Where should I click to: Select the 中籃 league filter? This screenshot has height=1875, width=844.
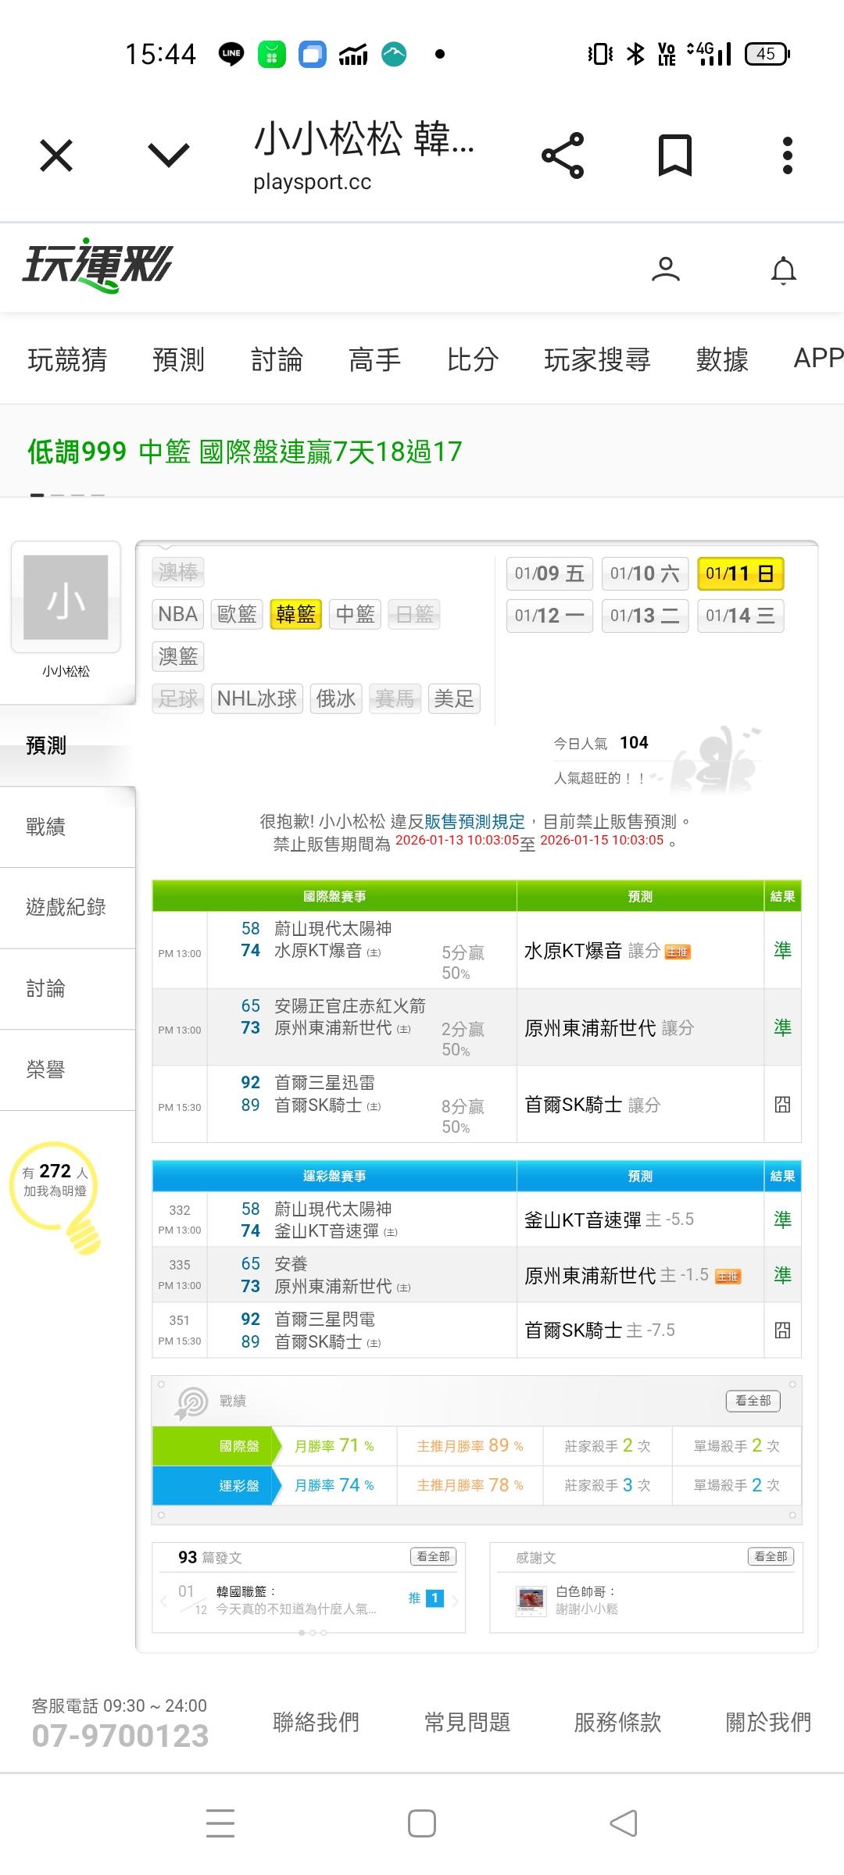tap(355, 614)
